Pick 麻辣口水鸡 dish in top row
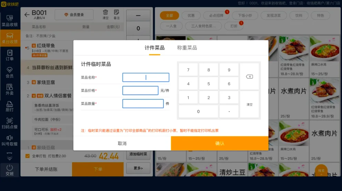Viewport: 342px width, 191px height. pos(324,57)
